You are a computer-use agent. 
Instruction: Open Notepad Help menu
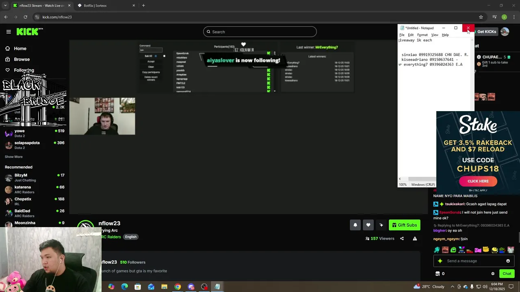[445, 35]
